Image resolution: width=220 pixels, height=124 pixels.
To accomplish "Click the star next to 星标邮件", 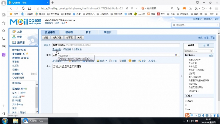I will (27, 54).
